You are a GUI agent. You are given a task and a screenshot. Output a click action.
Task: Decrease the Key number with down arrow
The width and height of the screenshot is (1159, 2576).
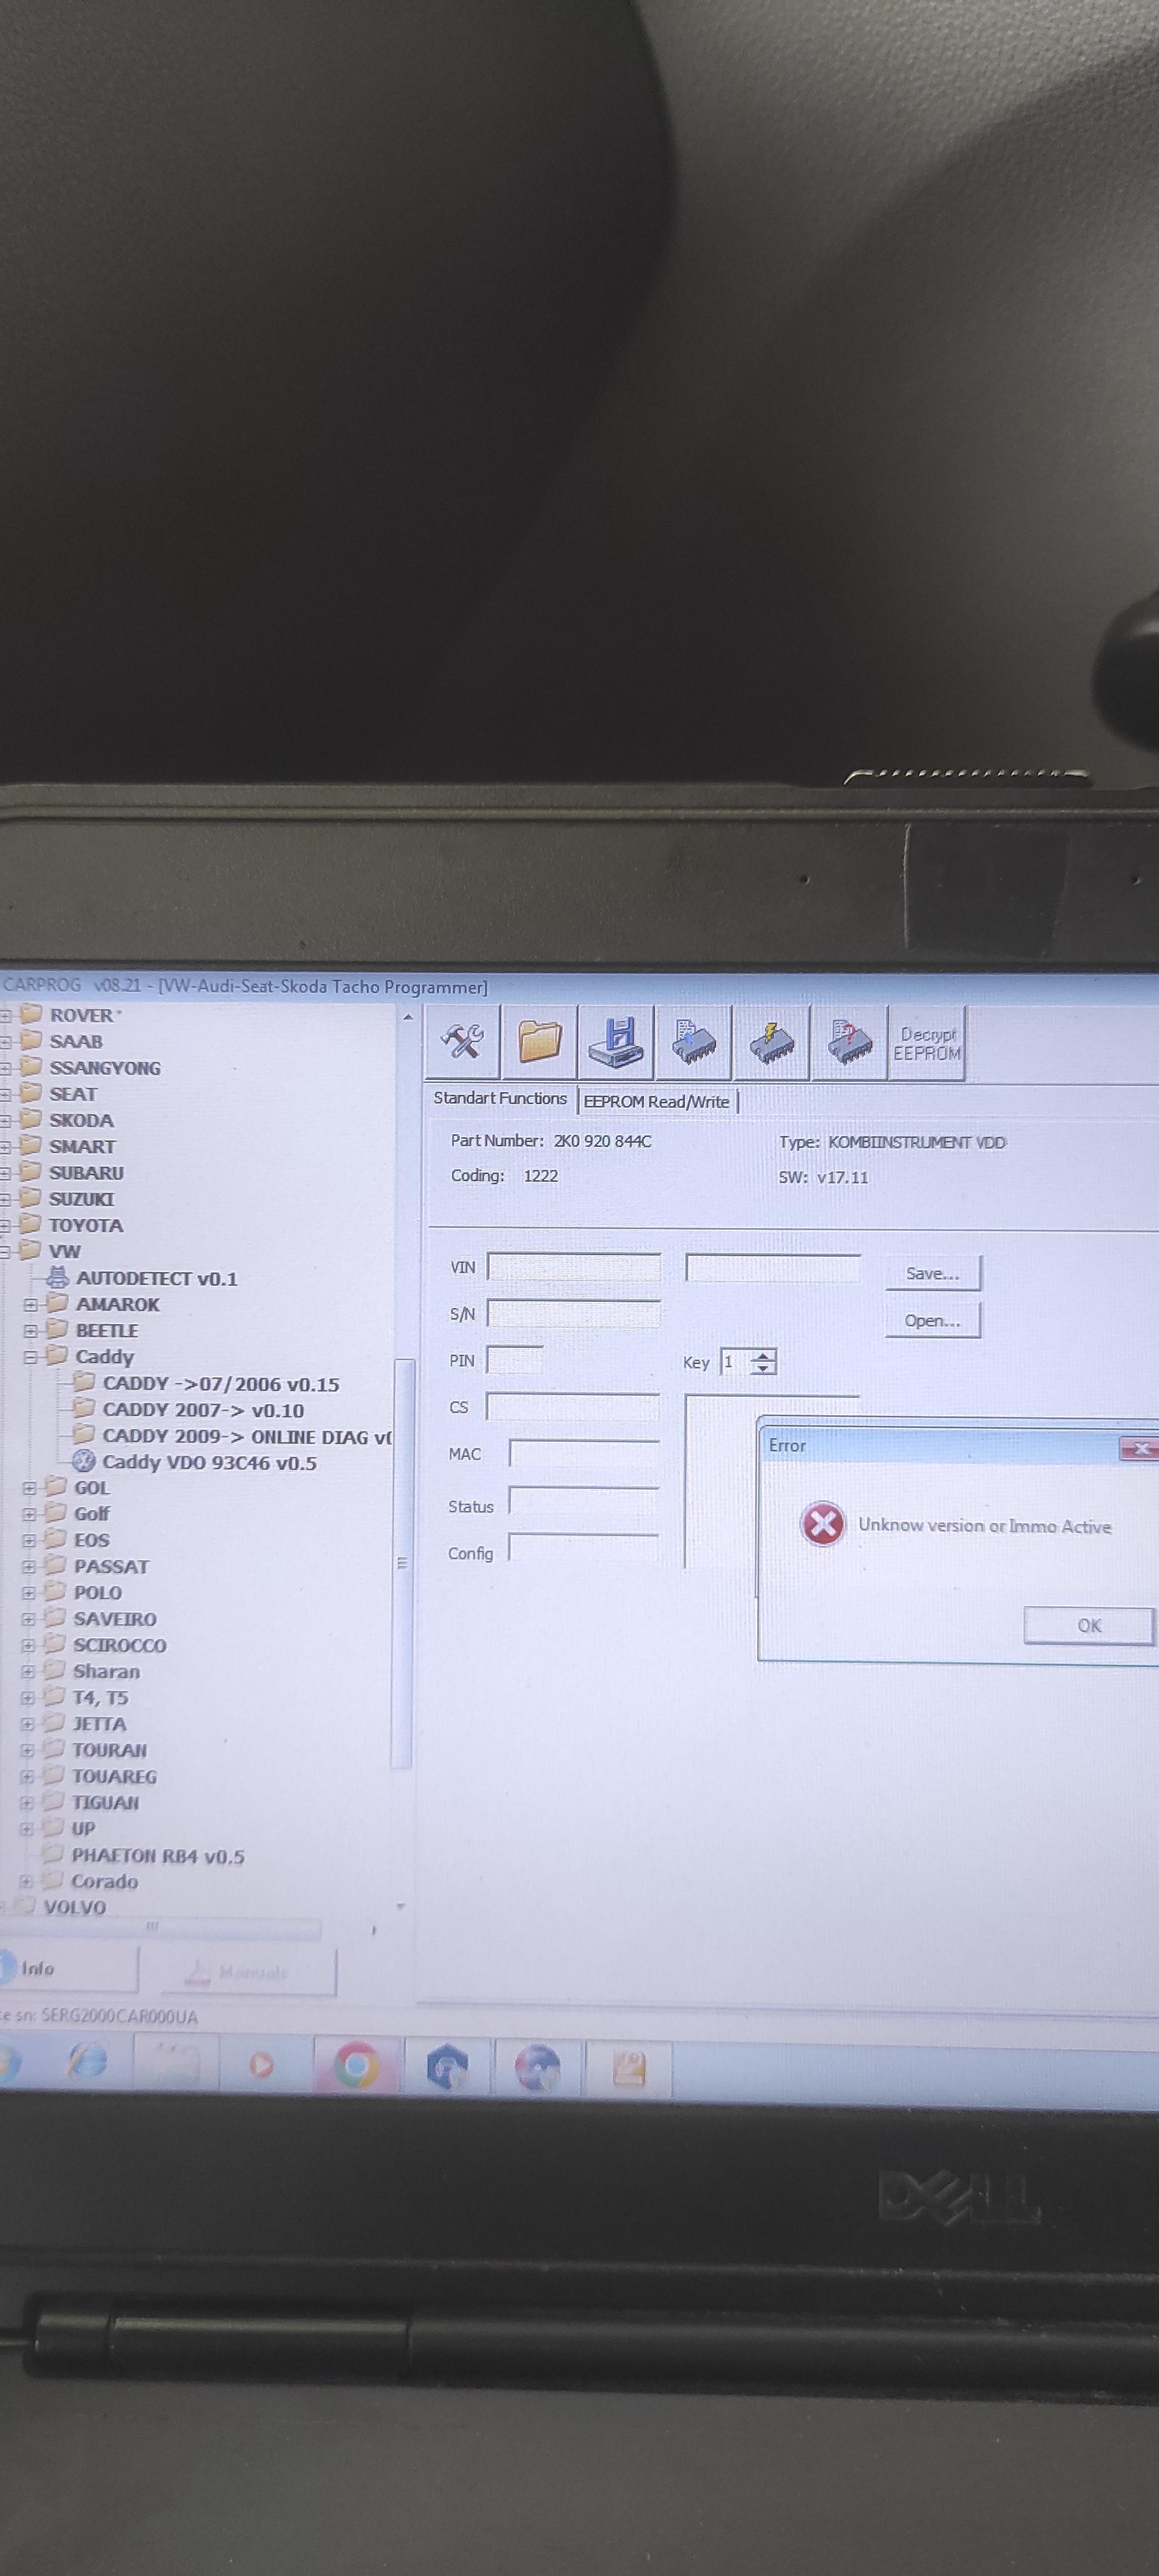tap(764, 1368)
